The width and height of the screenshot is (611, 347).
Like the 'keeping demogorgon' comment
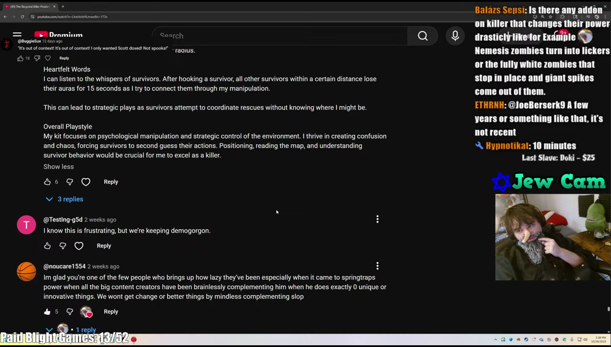tap(47, 246)
